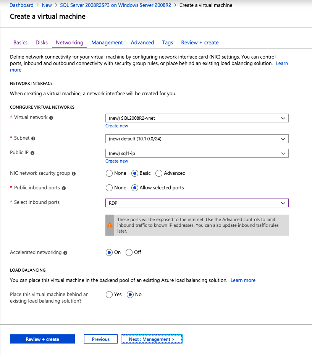
Task: Click Create new link under Public IP
Action: [117, 161]
